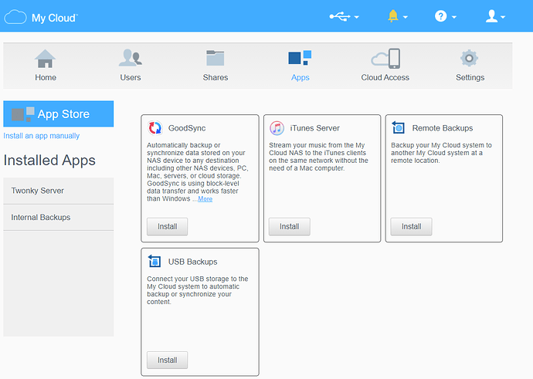Click the My Cloud title text
Screen dimensions: 533x379
coord(54,18)
